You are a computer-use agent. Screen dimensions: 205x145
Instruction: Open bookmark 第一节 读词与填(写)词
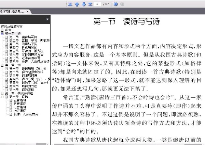[28, 68]
